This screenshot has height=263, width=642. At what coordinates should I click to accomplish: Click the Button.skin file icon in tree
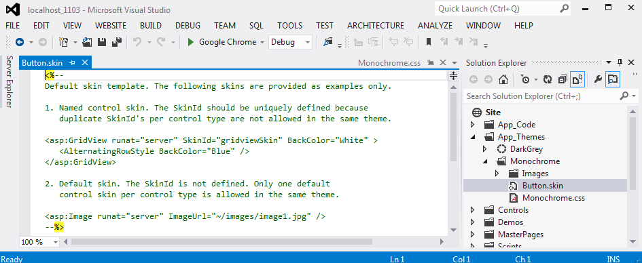point(514,186)
